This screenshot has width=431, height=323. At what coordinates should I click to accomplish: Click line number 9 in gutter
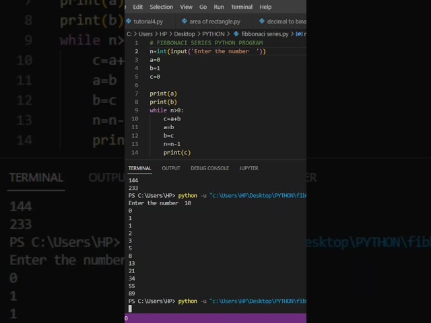point(136,110)
